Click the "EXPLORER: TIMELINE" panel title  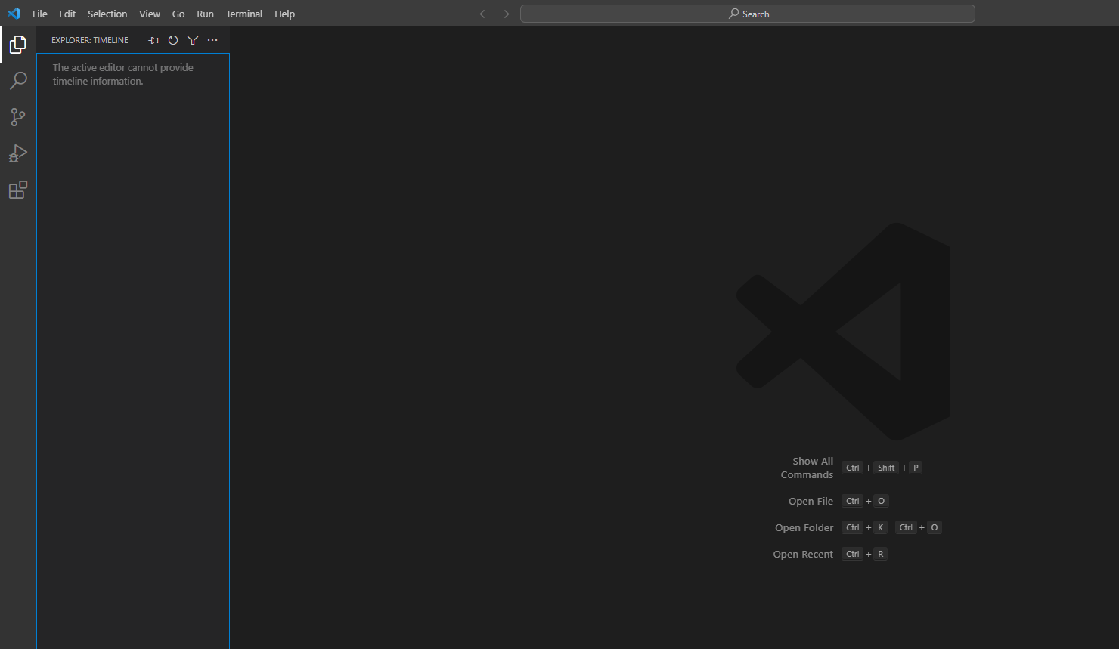tap(90, 40)
